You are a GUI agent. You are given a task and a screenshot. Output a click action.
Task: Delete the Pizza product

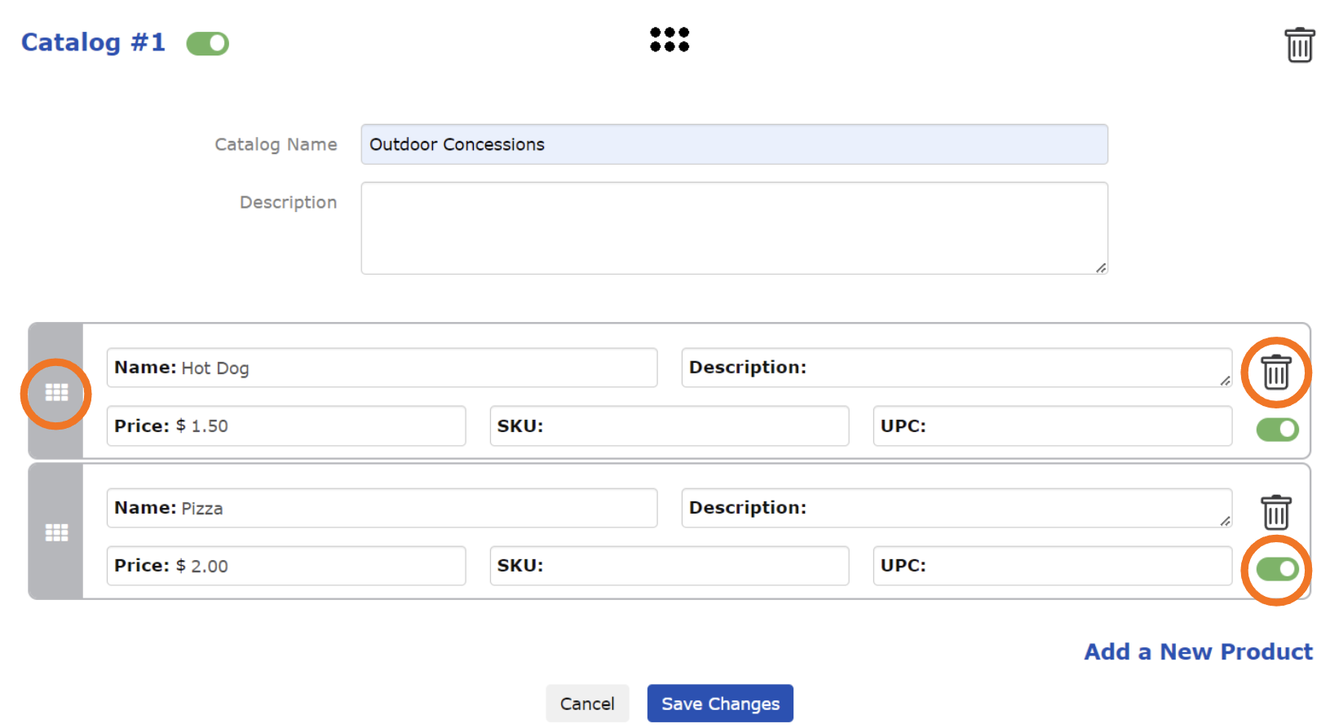[x=1275, y=513]
